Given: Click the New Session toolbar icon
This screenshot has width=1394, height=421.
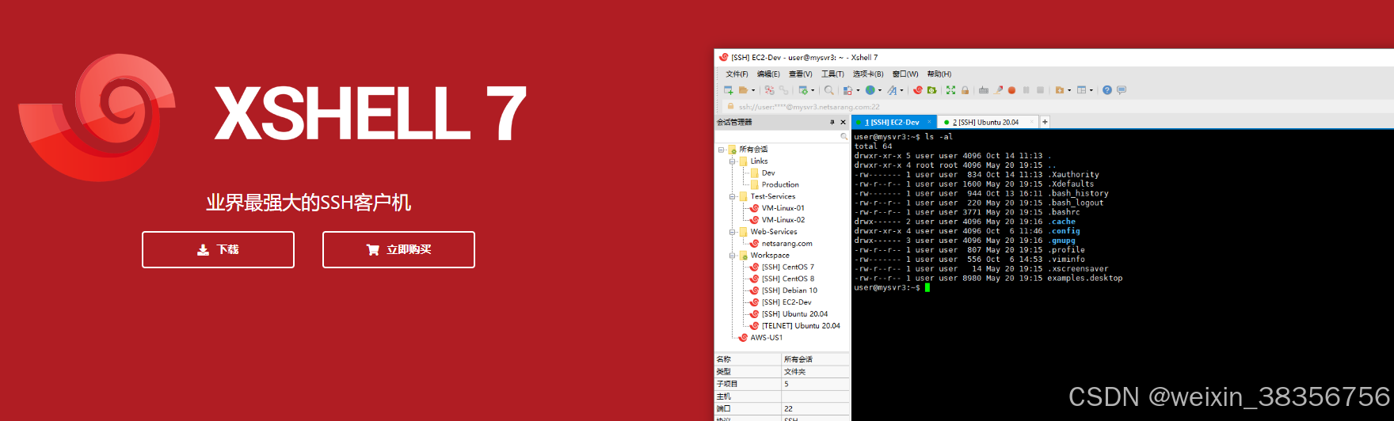Looking at the screenshot, I should click(x=728, y=90).
